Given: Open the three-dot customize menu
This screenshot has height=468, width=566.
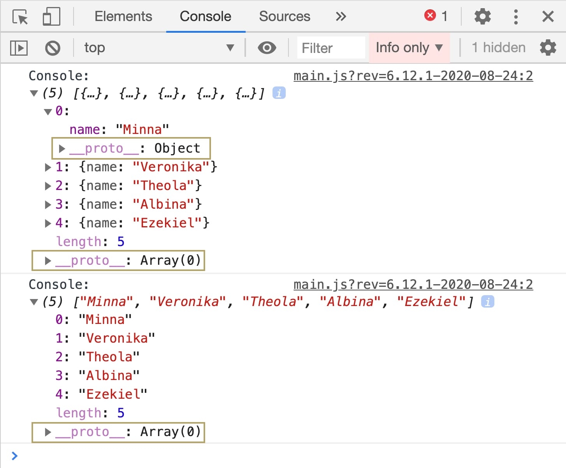Looking at the screenshot, I should 516,17.
